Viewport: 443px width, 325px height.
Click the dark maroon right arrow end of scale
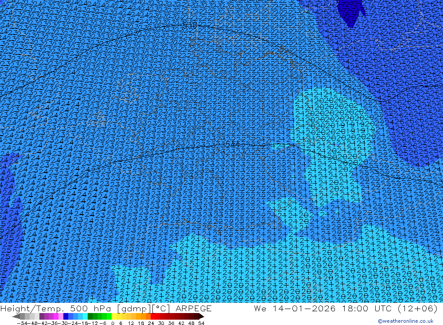pos(202,316)
